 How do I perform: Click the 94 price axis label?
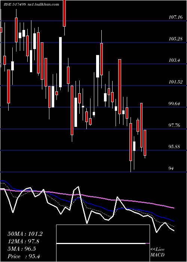(171, 168)
